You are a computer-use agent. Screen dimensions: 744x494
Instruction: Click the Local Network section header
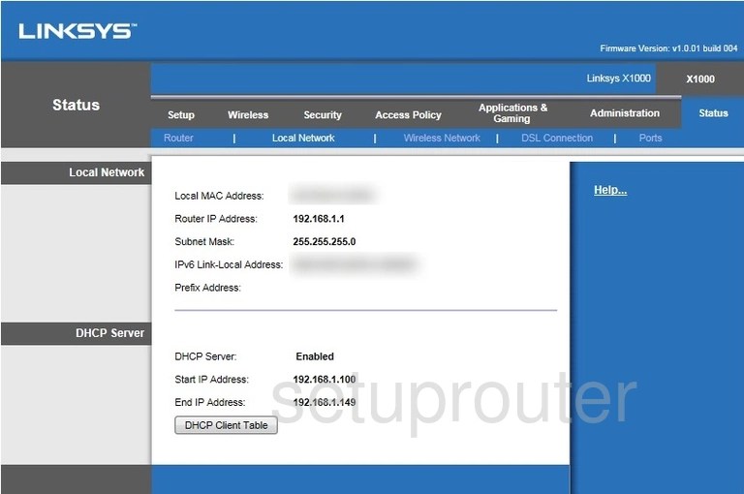[107, 172]
